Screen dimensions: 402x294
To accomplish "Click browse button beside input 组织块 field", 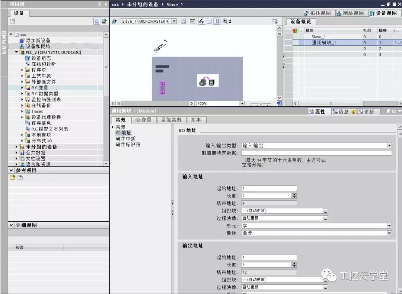I will tap(325, 211).
